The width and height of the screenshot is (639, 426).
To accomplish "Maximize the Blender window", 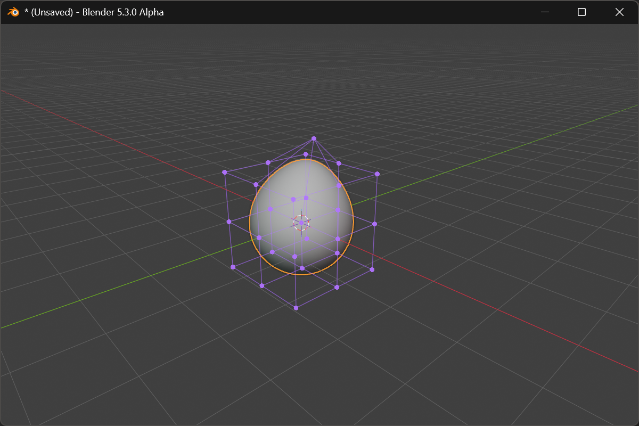I will 582,12.
